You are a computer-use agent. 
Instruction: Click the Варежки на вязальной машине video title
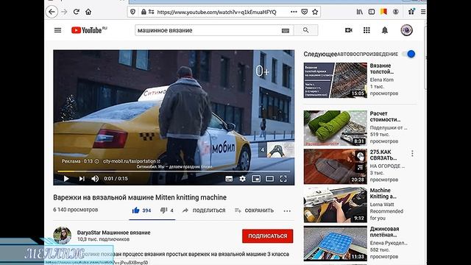click(140, 197)
